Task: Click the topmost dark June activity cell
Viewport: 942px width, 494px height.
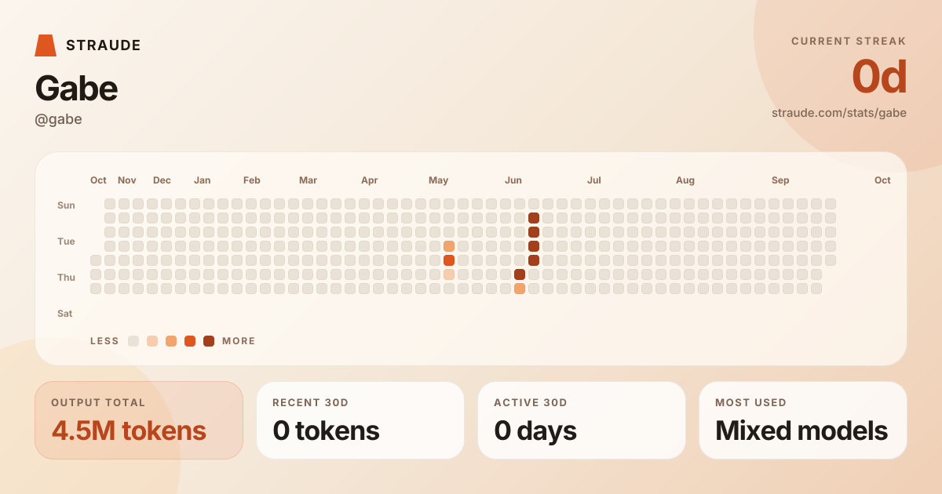Action: pyautogui.click(x=534, y=218)
